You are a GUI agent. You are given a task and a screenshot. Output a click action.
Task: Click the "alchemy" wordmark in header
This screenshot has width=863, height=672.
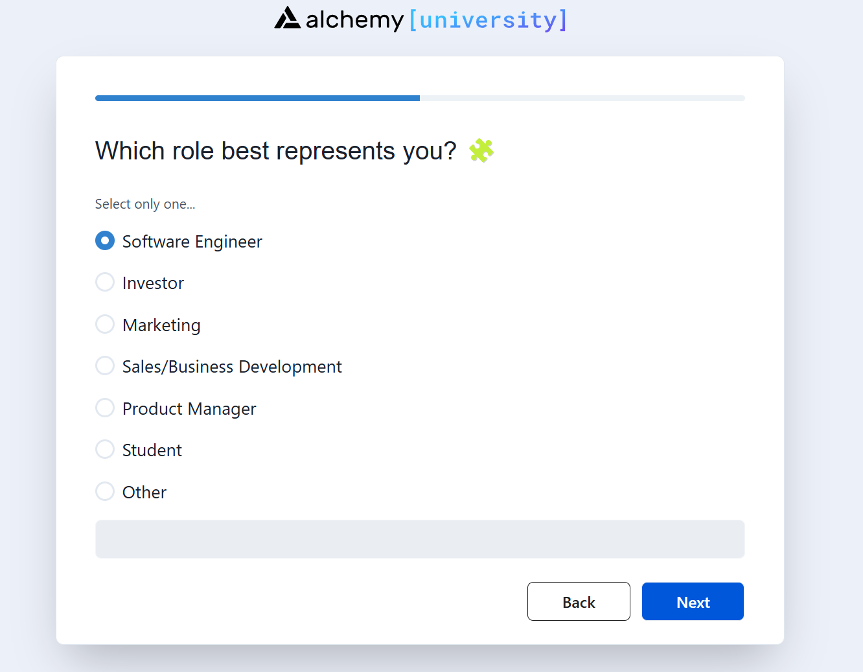tap(354, 20)
